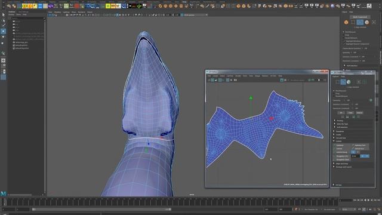
Task: Click the Unfold Tool button
Action: [359, 149]
